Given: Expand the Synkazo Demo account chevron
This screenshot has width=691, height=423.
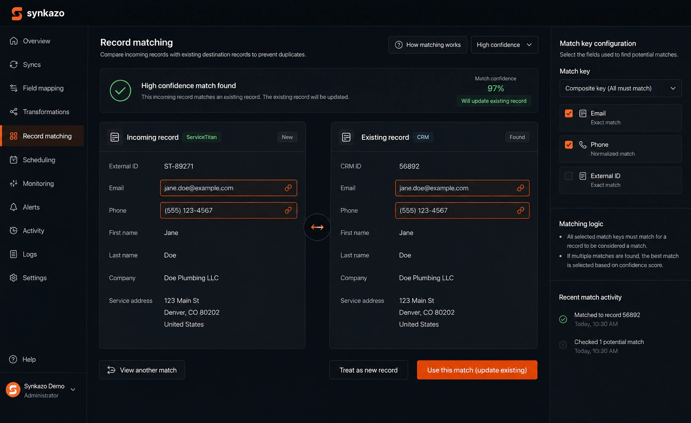Looking at the screenshot, I should 73,389.
